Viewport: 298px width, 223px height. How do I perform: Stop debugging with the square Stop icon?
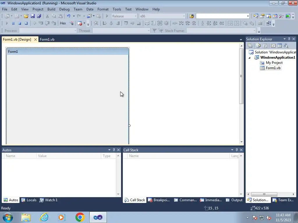19,23
